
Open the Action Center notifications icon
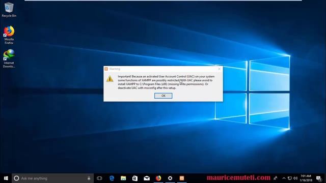click(x=318, y=178)
